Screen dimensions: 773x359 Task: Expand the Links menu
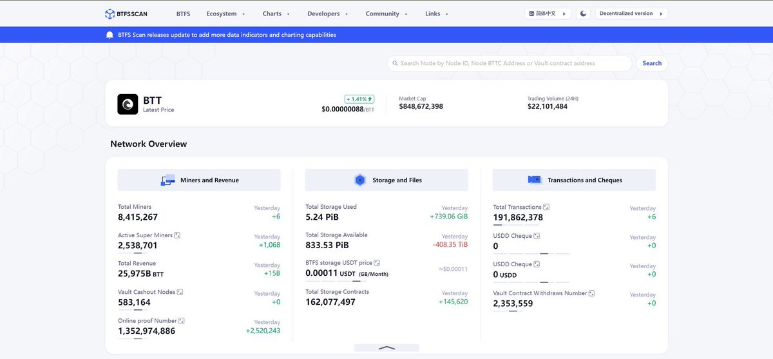tap(437, 14)
